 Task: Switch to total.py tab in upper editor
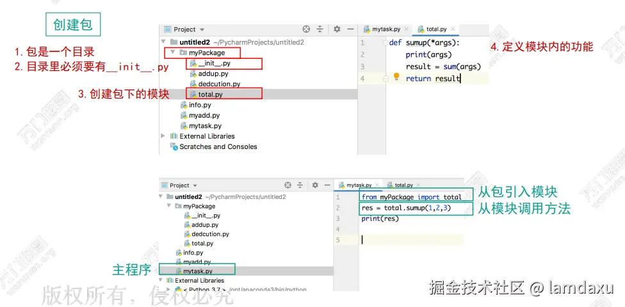click(435, 29)
